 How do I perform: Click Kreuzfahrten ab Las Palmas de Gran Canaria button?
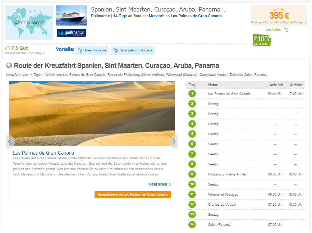(133, 195)
